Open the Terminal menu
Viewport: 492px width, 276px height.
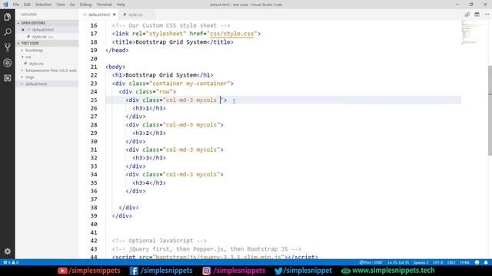coord(104,5)
